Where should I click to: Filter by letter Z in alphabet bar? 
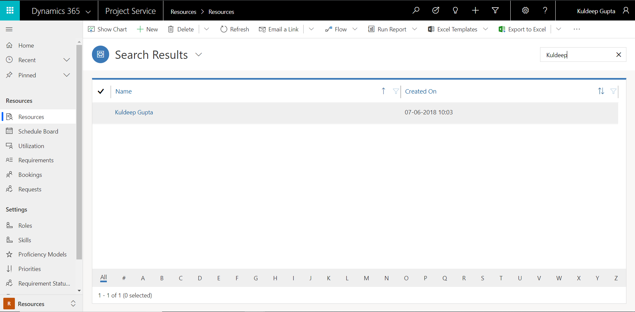[616, 278]
